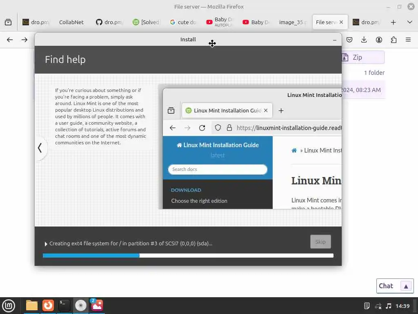Open clipboard notes tray icon
Image resolution: width=418 pixels, height=314 pixels.
(367, 306)
